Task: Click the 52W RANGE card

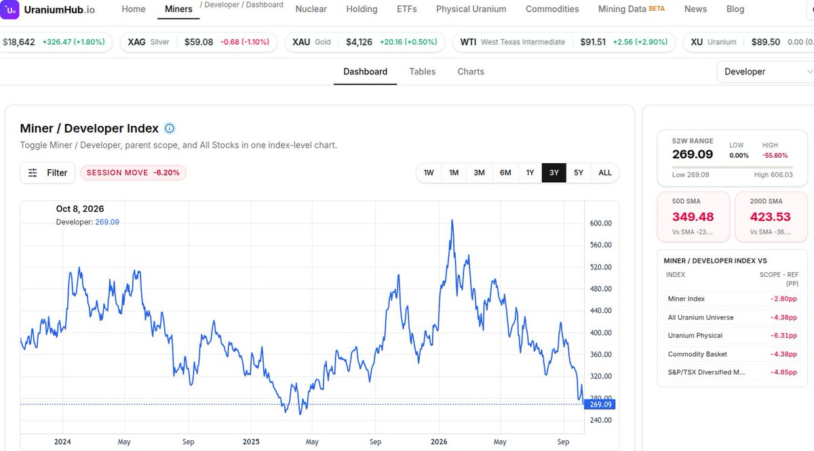Action: point(733,158)
